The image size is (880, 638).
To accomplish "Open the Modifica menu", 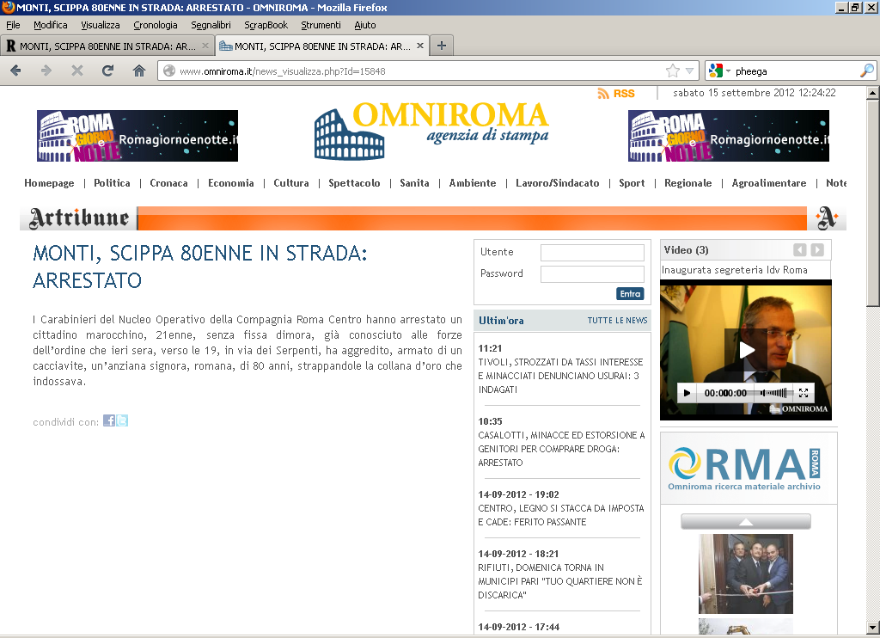I will 51,25.
